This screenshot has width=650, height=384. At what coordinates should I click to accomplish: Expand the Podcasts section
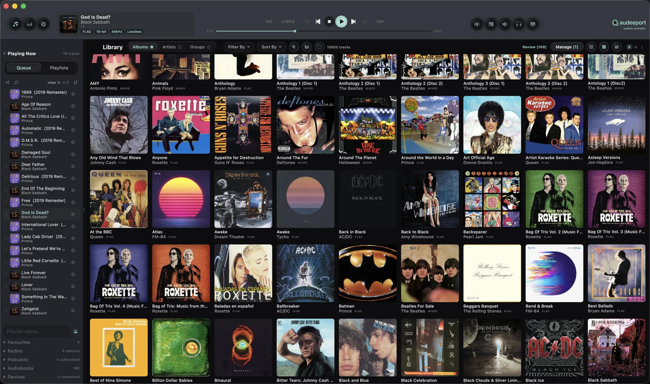pos(5,360)
